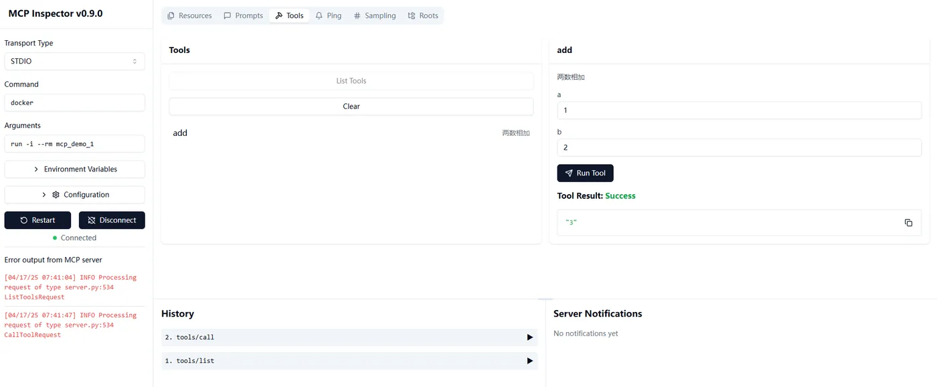The image size is (937, 387).
Task: Run the add tool
Action: [585, 173]
